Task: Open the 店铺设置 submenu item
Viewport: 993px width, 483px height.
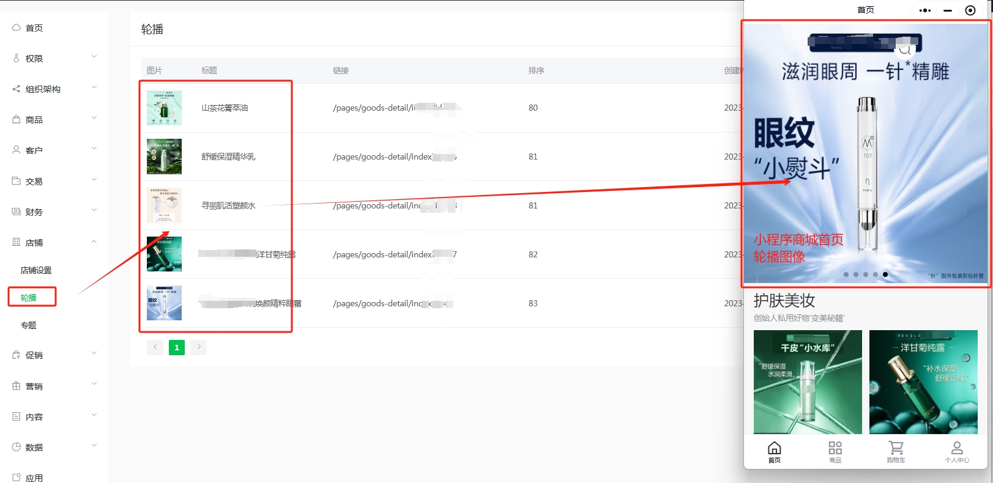Action: pos(36,270)
